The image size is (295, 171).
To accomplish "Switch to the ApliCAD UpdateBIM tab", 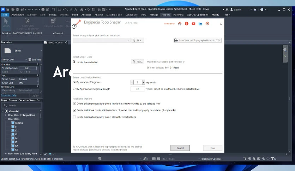I will 198,15.
